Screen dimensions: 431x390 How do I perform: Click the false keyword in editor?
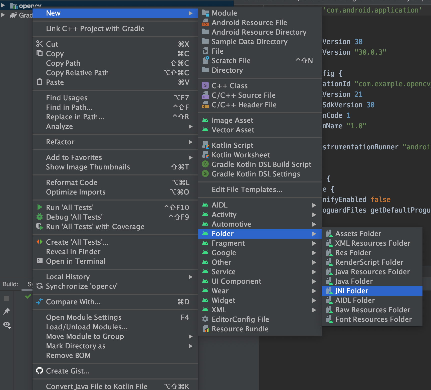click(380, 200)
